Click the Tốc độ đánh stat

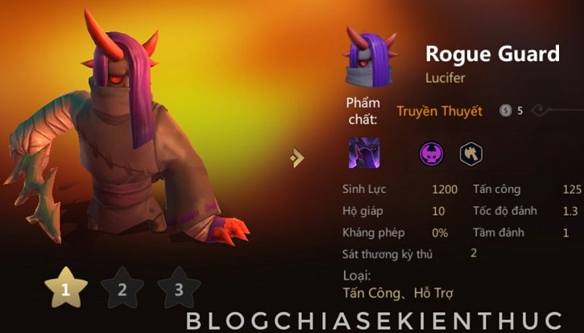click(525, 211)
